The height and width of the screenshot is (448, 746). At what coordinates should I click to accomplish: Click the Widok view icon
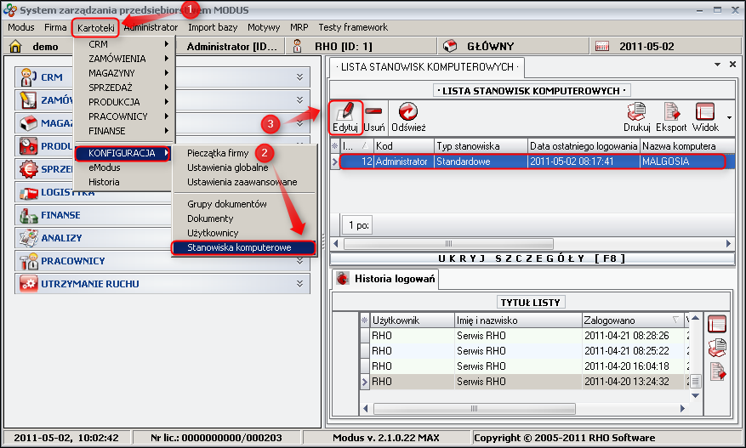[x=705, y=112]
